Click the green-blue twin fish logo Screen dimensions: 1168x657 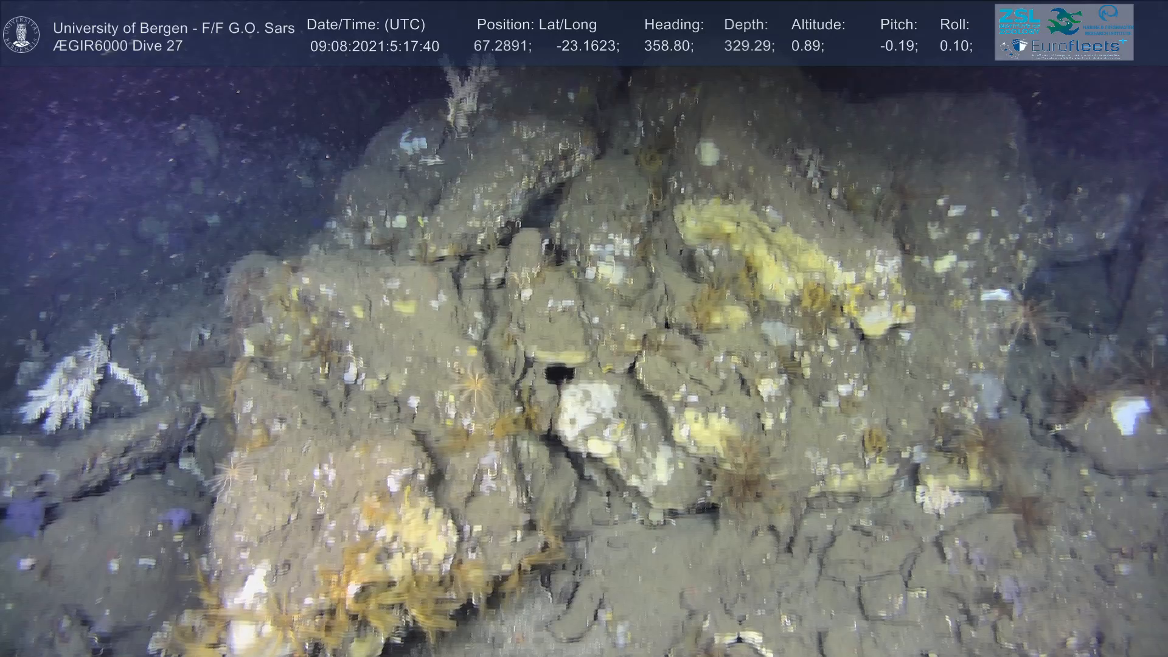(x=1065, y=21)
